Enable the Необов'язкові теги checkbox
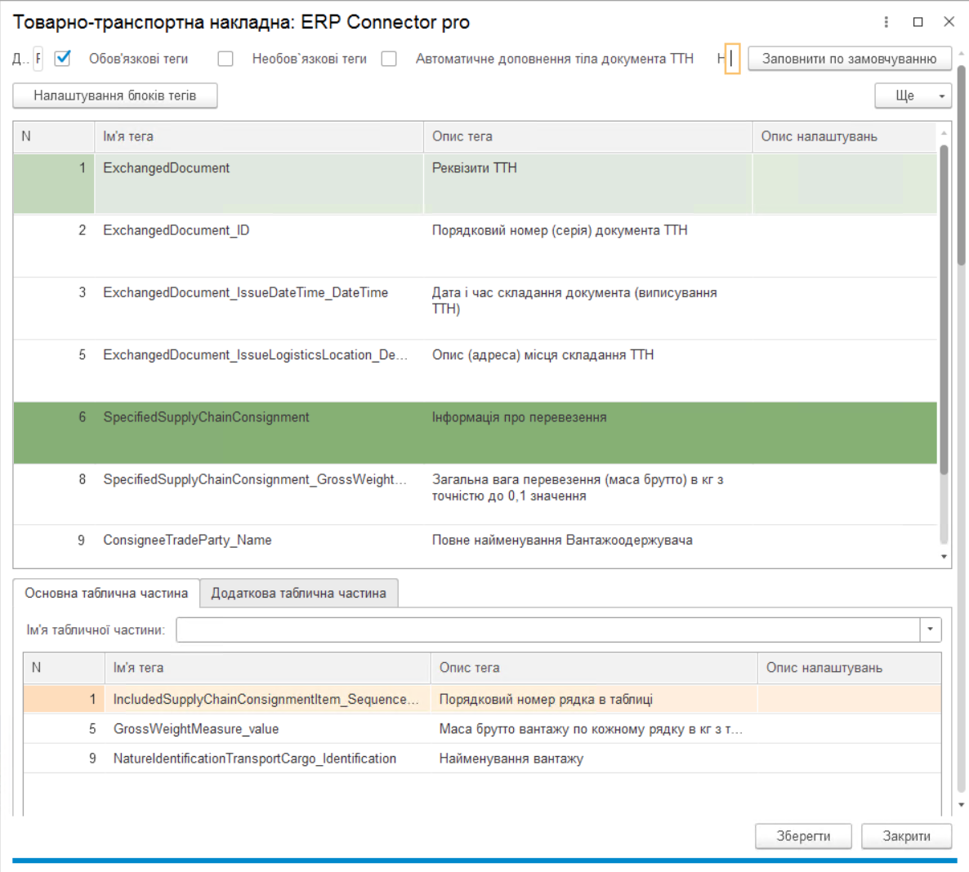Viewport: 969px width, 872px height. (226, 59)
